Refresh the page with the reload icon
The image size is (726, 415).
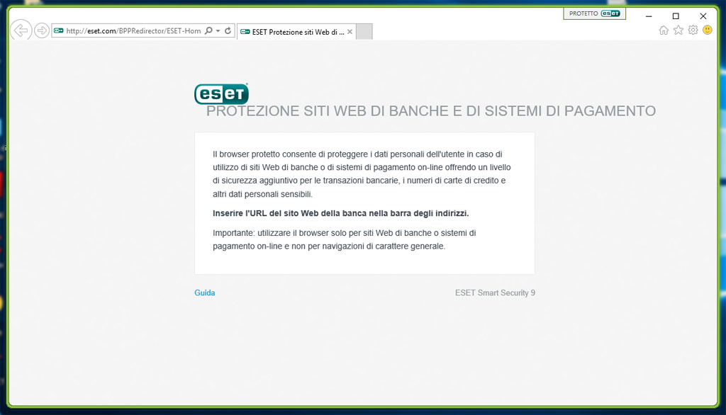(228, 31)
